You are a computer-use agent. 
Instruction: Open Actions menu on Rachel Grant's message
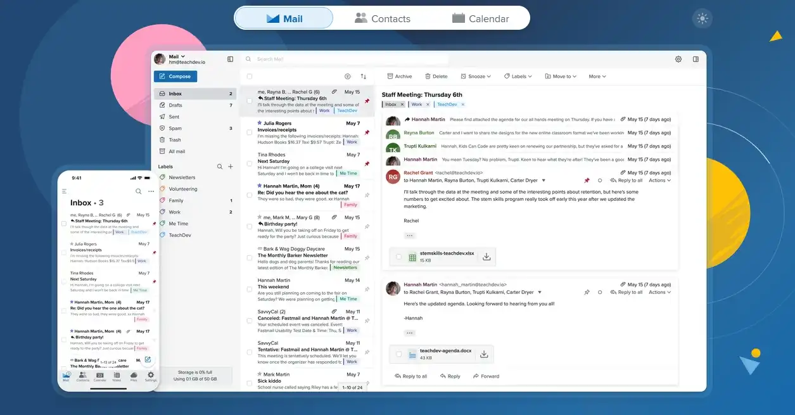(659, 181)
